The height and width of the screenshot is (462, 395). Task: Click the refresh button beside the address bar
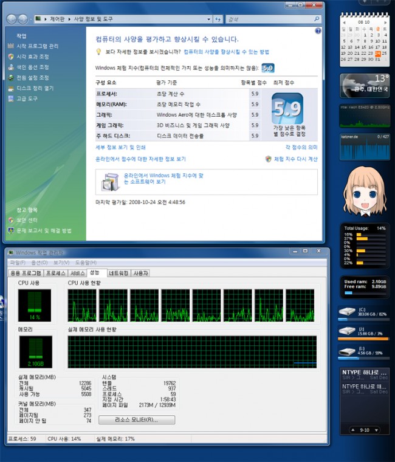coord(218,19)
